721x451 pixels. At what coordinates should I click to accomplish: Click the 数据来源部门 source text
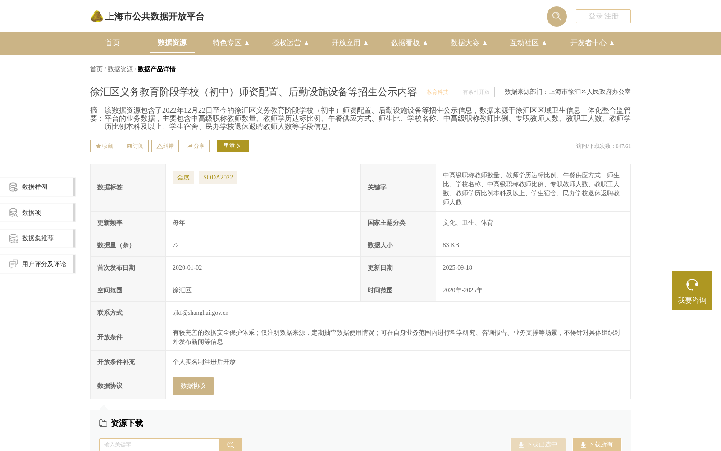568,92
